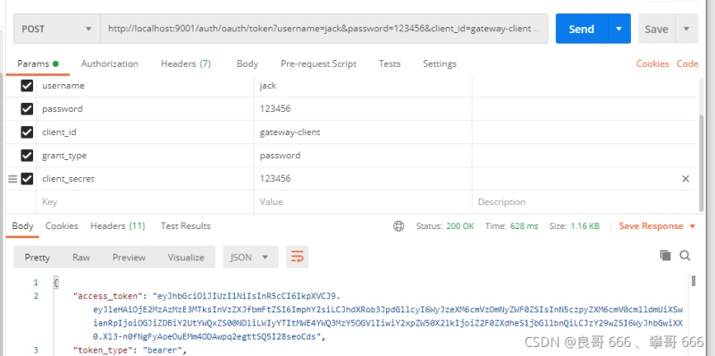The width and height of the screenshot is (715, 356).
Task: Click the 123456 value for client_secret
Action: pos(363,179)
